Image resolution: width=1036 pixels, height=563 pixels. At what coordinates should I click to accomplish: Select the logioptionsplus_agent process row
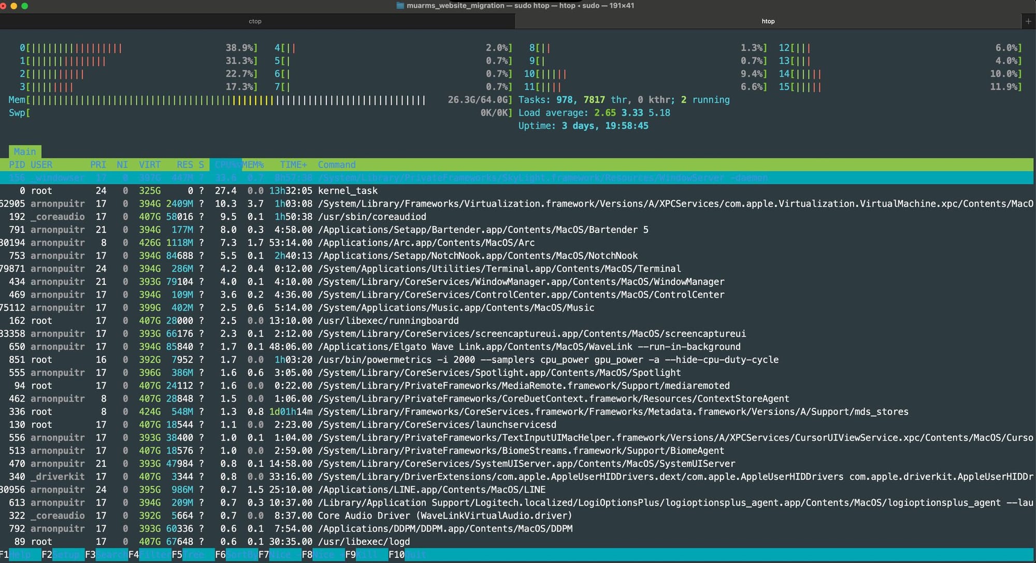pyautogui.click(x=517, y=502)
